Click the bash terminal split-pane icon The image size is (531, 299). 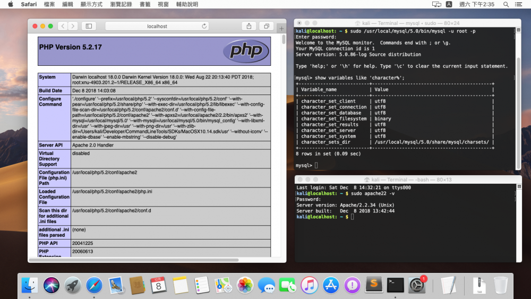519,186
